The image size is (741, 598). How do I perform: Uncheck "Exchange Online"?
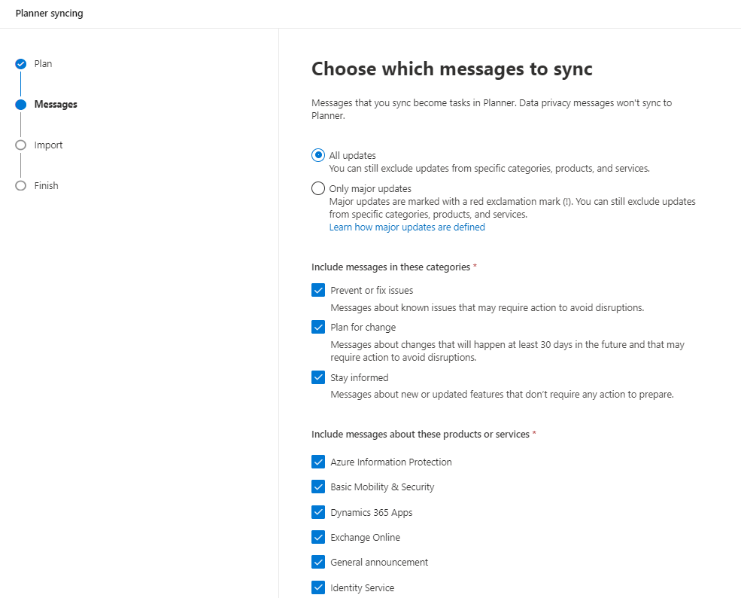tap(317, 537)
